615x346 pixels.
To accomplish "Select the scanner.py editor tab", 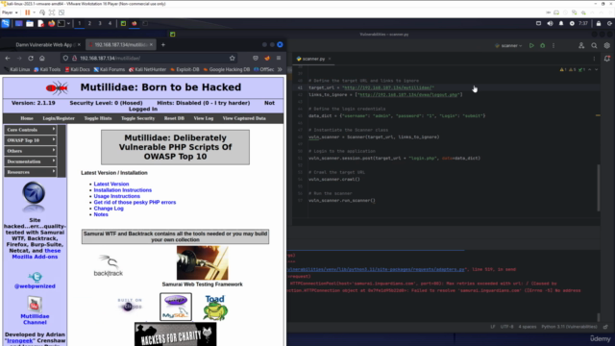I will click(x=313, y=59).
